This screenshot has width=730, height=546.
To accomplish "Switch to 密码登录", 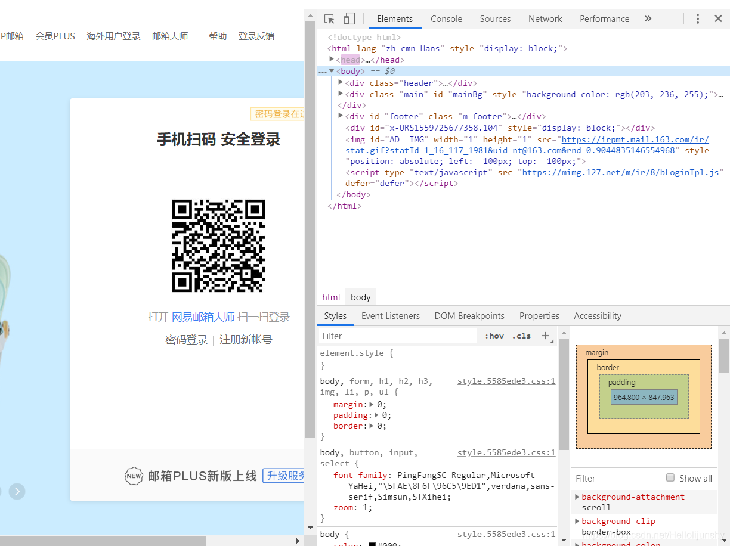I will click(186, 339).
